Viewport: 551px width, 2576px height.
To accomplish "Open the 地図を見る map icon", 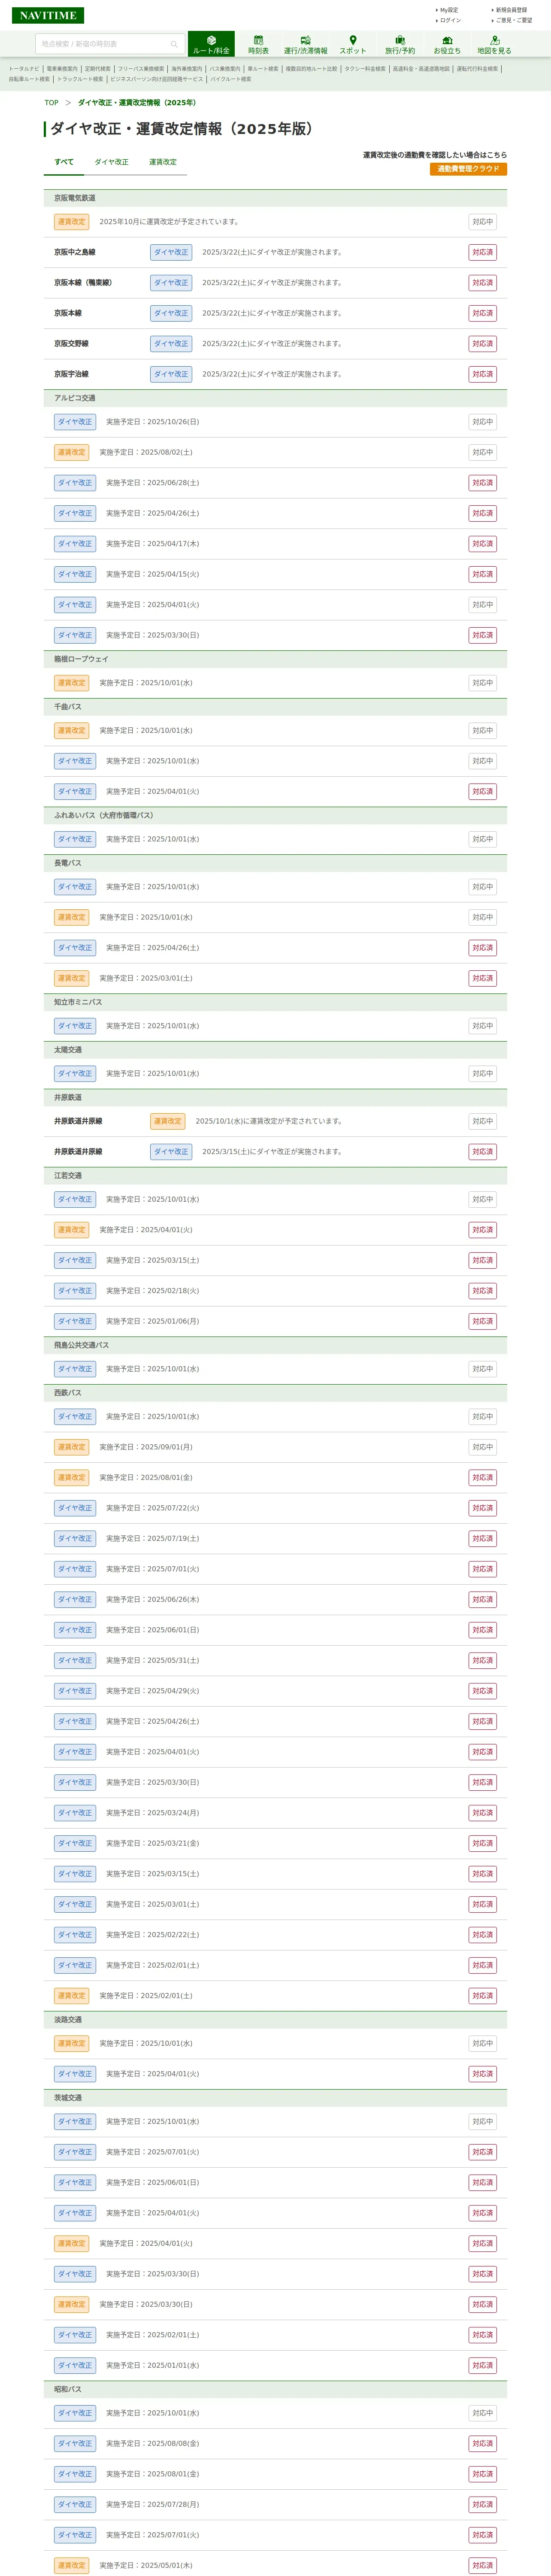I will point(494,44).
